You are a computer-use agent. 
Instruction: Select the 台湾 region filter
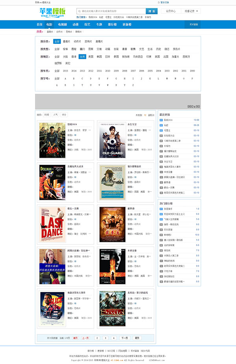[82, 56]
